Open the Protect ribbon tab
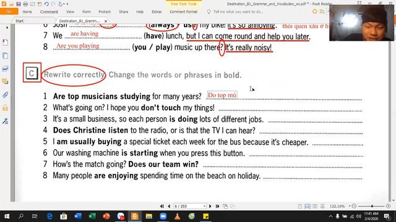Viewport: 396px width, 222px height. pos(105,12)
